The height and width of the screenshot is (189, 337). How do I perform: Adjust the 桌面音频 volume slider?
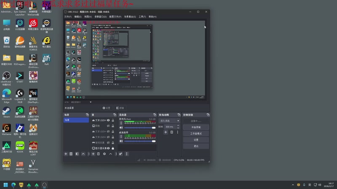[x=140, y=141]
